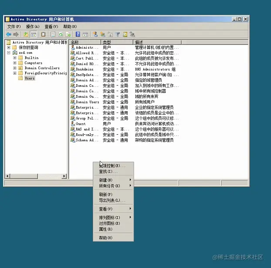Click the Export list toolbar icon
This screenshot has height=268, width=271.
click(68, 34)
